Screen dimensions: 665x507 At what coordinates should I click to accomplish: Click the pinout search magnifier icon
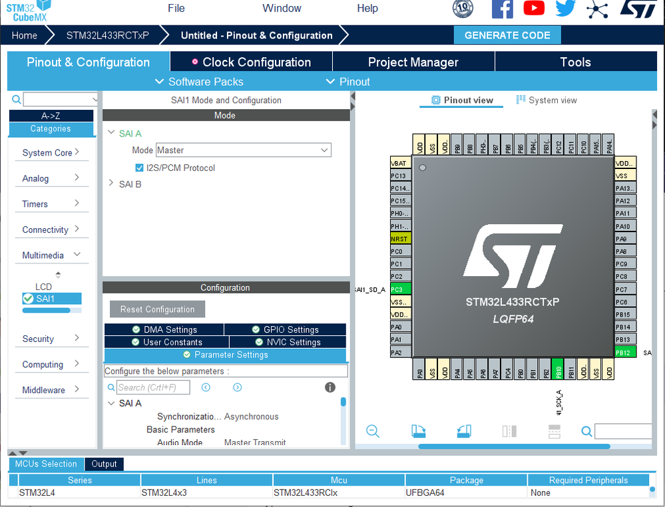coord(586,432)
